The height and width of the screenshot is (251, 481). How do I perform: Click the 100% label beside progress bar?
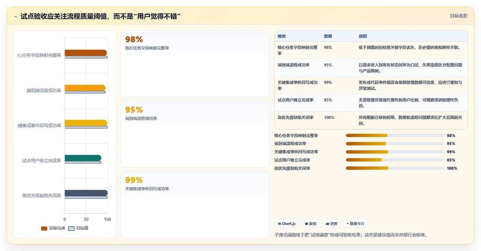[x=452, y=168]
